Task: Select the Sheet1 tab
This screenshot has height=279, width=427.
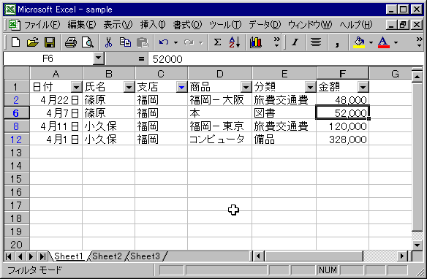Action: pos(69,256)
